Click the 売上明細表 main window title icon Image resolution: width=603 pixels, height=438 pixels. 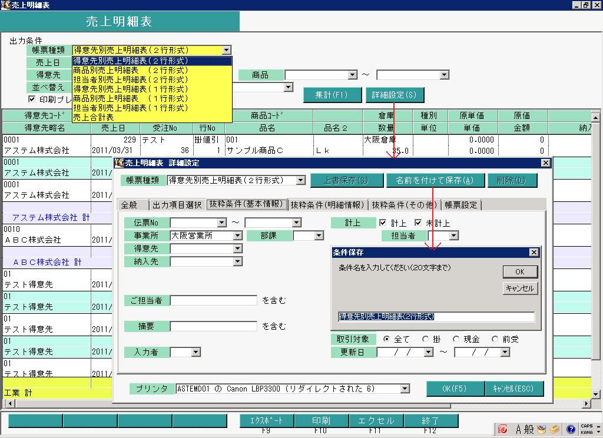[5, 5]
